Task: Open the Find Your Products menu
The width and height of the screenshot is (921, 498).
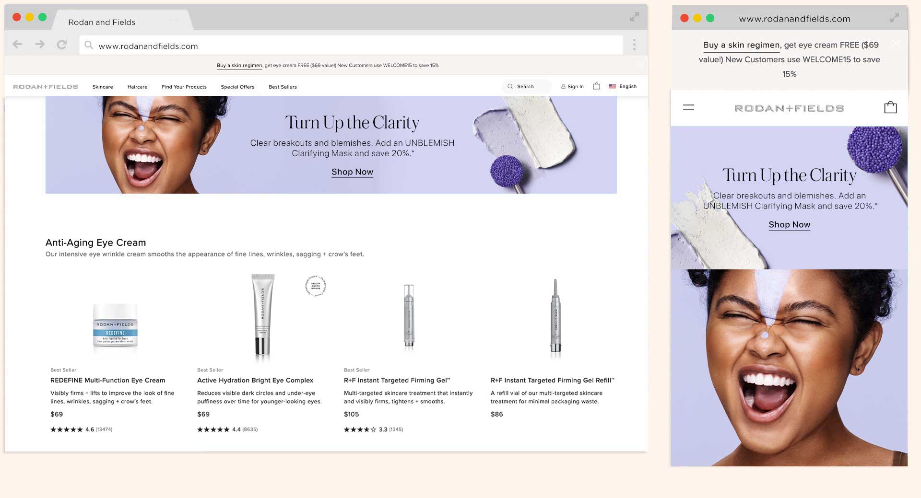Action: coord(184,87)
